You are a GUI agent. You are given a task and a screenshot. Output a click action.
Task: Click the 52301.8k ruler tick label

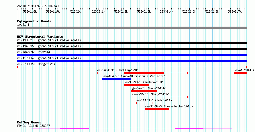tap(30, 12)
